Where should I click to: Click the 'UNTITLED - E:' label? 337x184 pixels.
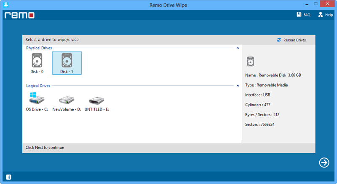tap(96, 109)
